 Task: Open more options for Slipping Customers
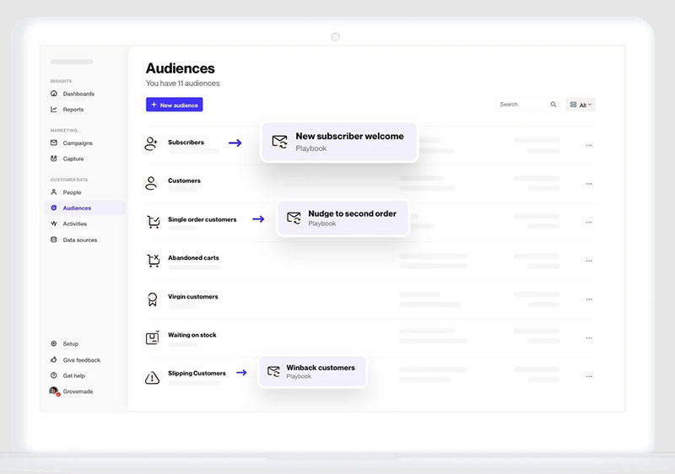(x=589, y=376)
